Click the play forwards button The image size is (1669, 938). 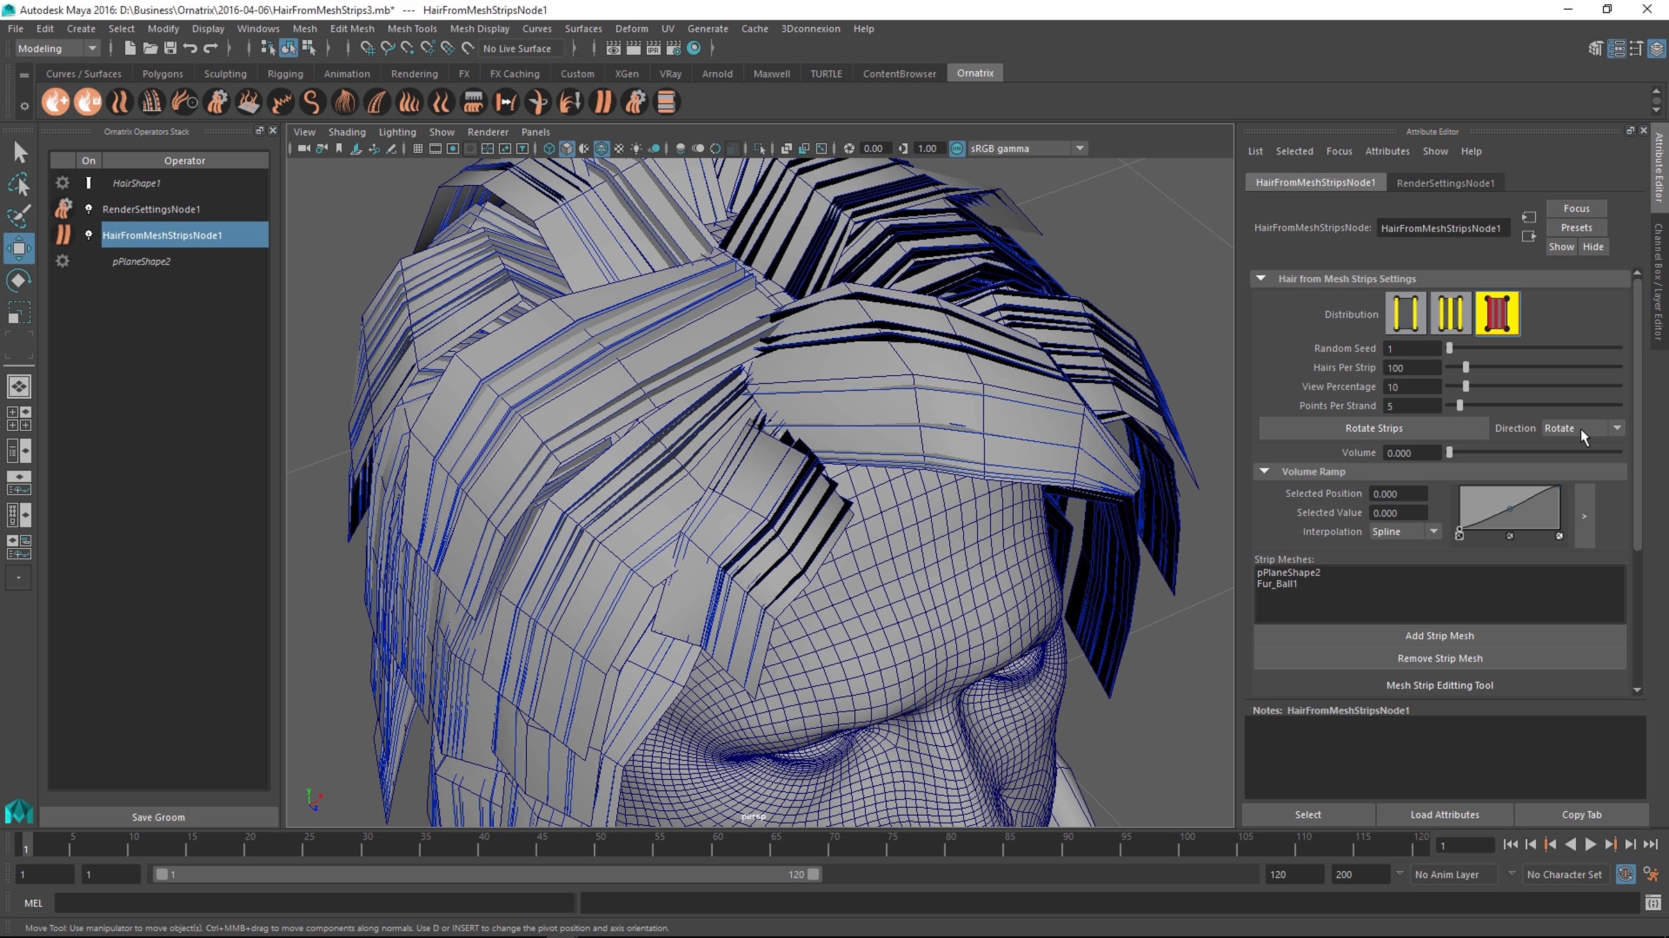tap(1590, 844)
